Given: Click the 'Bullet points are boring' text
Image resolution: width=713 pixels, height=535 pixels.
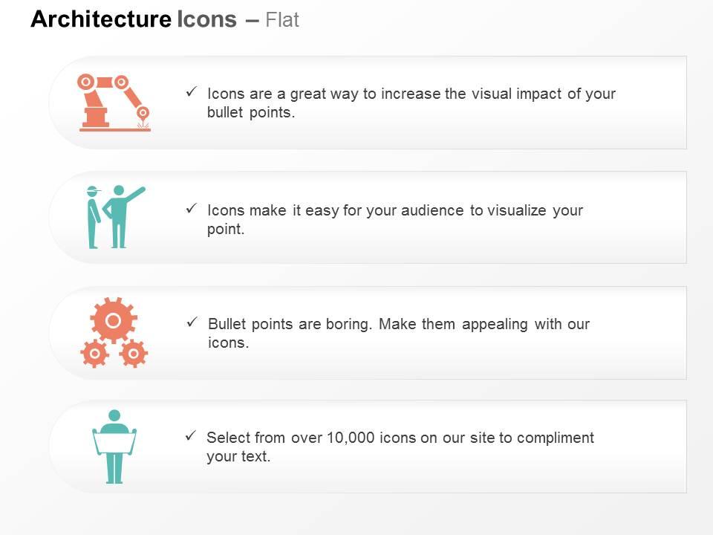Looking at the screenshot, I should coord(290,324).
